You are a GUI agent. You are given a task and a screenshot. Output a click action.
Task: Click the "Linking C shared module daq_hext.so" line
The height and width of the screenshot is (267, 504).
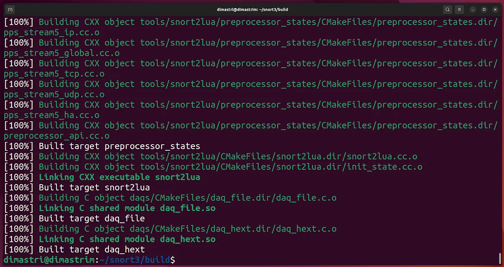tap(127, 239)
